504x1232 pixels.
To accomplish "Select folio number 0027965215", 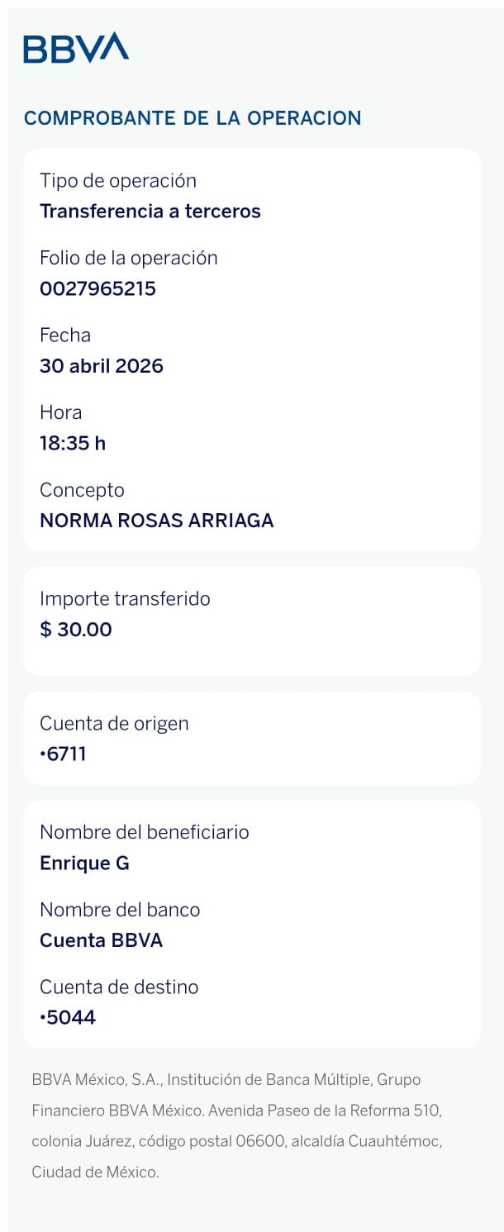I will pyautogui.click(x=97, y=289).
